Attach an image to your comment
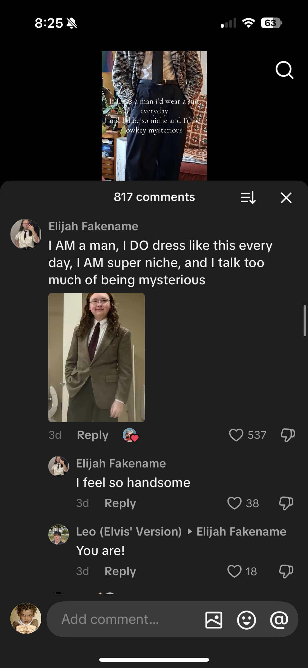The image size is (308, 668). [x=214, y=620]
